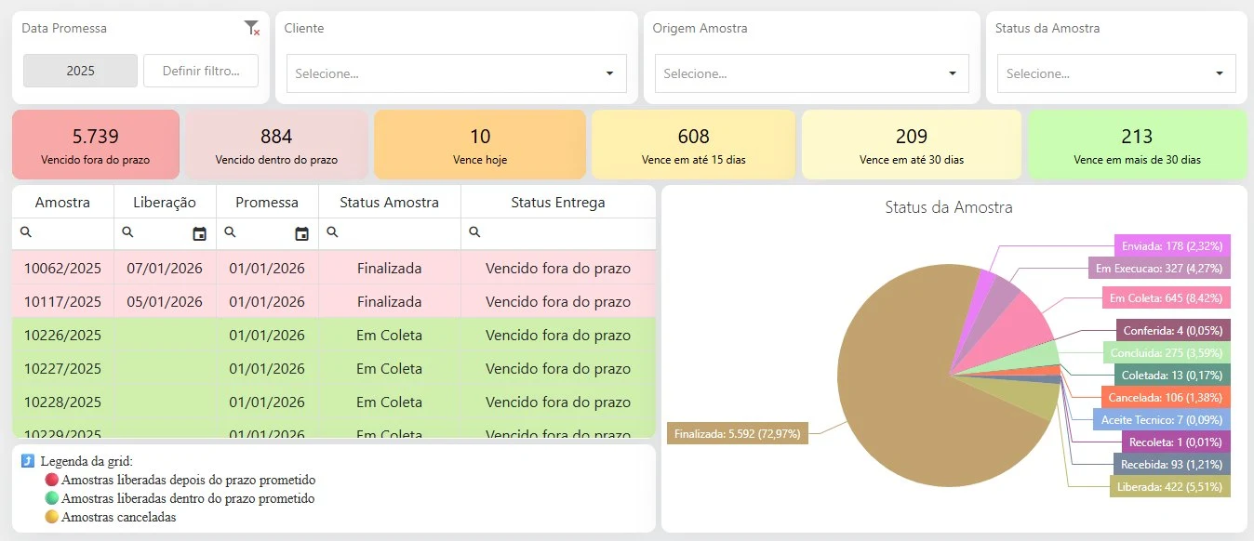Focus the Amostra filter input

point(73,233)
